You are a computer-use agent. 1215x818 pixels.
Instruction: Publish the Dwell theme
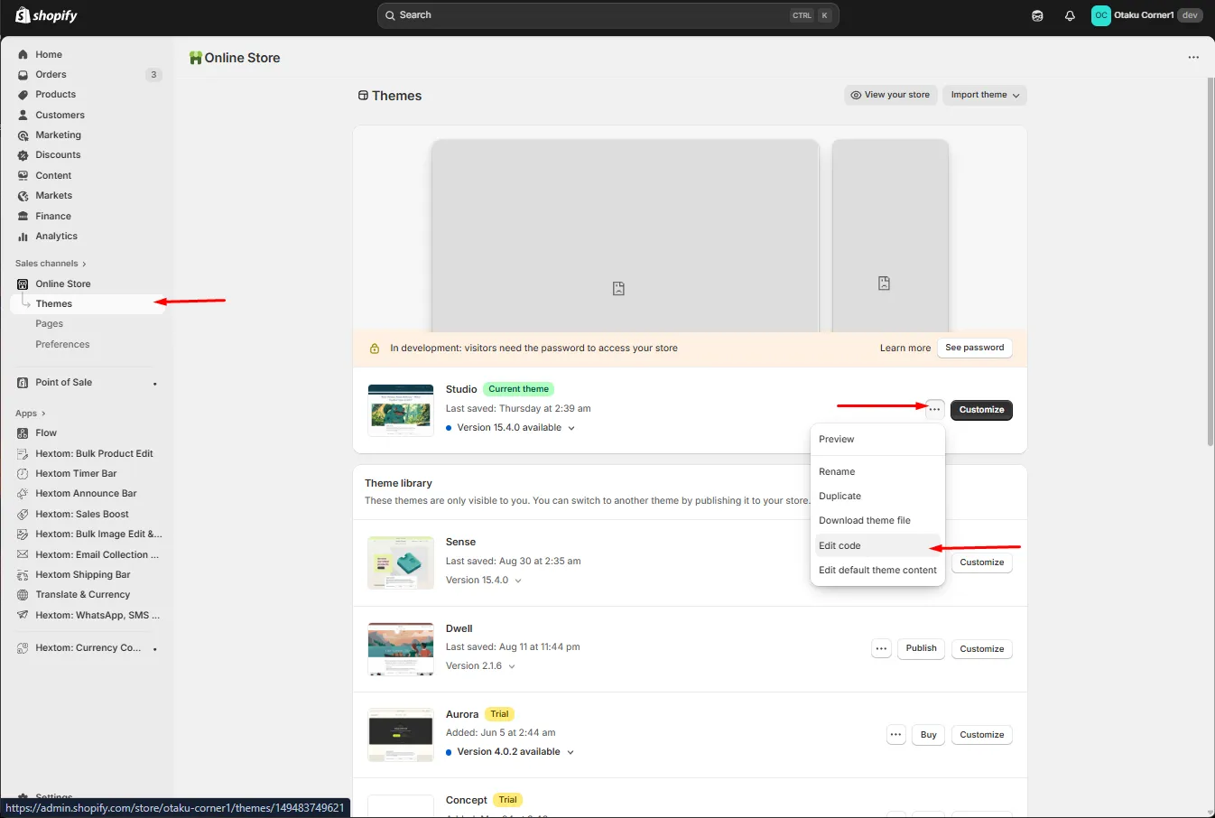921,648
